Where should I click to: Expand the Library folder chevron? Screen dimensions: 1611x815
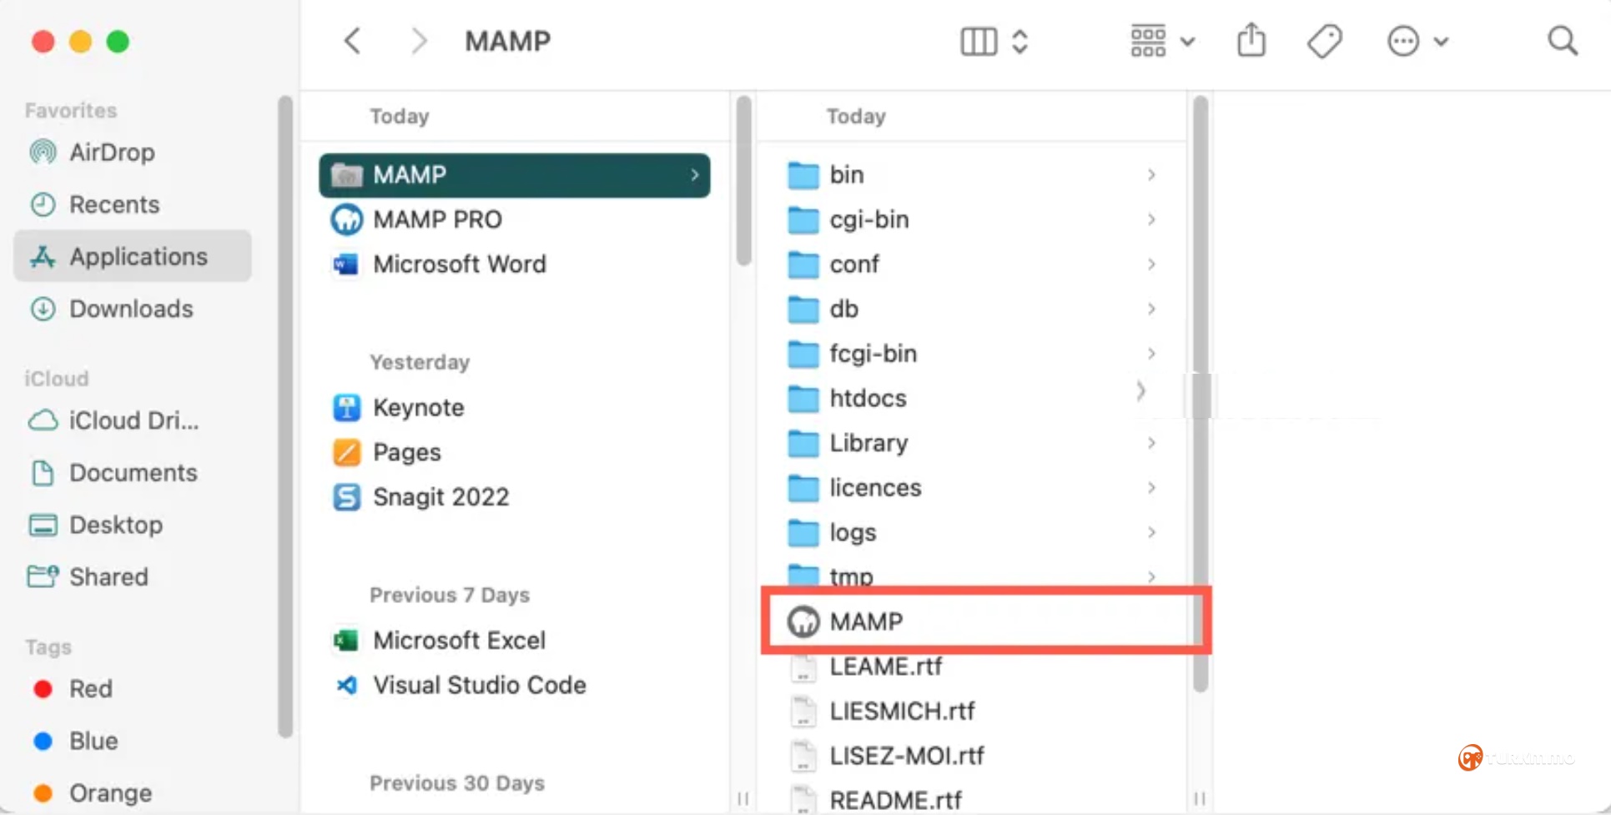1151,443
